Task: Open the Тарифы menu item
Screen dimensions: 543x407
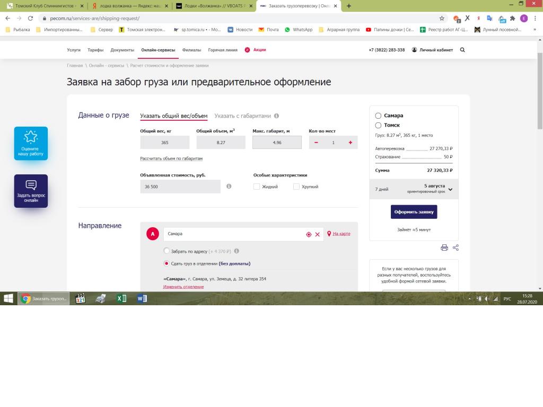Action: tap(95, 50)
